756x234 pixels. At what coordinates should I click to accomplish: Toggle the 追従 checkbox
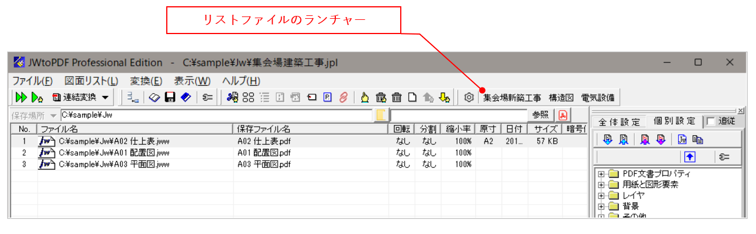pyautogui.click(x=710, y=122)
